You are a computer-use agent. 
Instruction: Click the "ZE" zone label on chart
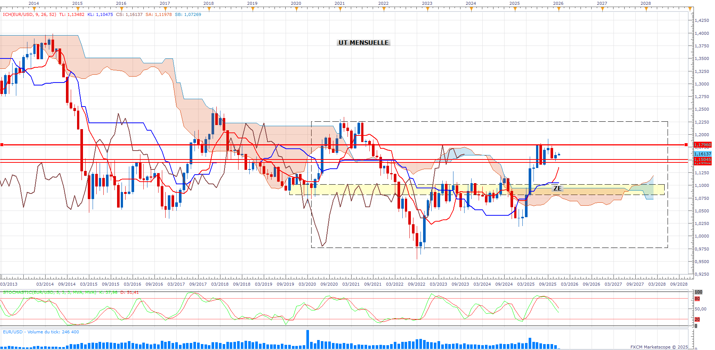pyautogui.click(x=557, y=188)
